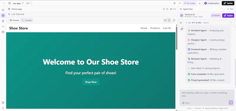Image resolution: width=236 pixels, height=111 pixels.
Task: Click the Reviewer Agent message line
Action: click(x=204, y=60)
